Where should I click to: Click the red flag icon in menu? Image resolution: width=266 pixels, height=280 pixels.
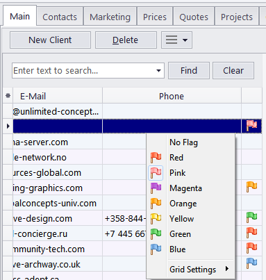(x=156, y=158)
